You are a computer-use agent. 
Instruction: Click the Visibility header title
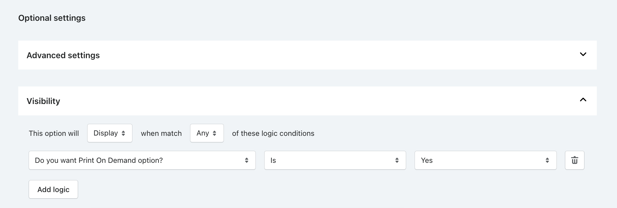43,101
